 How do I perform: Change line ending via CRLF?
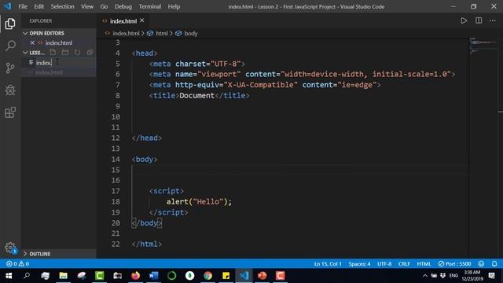point(404,264)
